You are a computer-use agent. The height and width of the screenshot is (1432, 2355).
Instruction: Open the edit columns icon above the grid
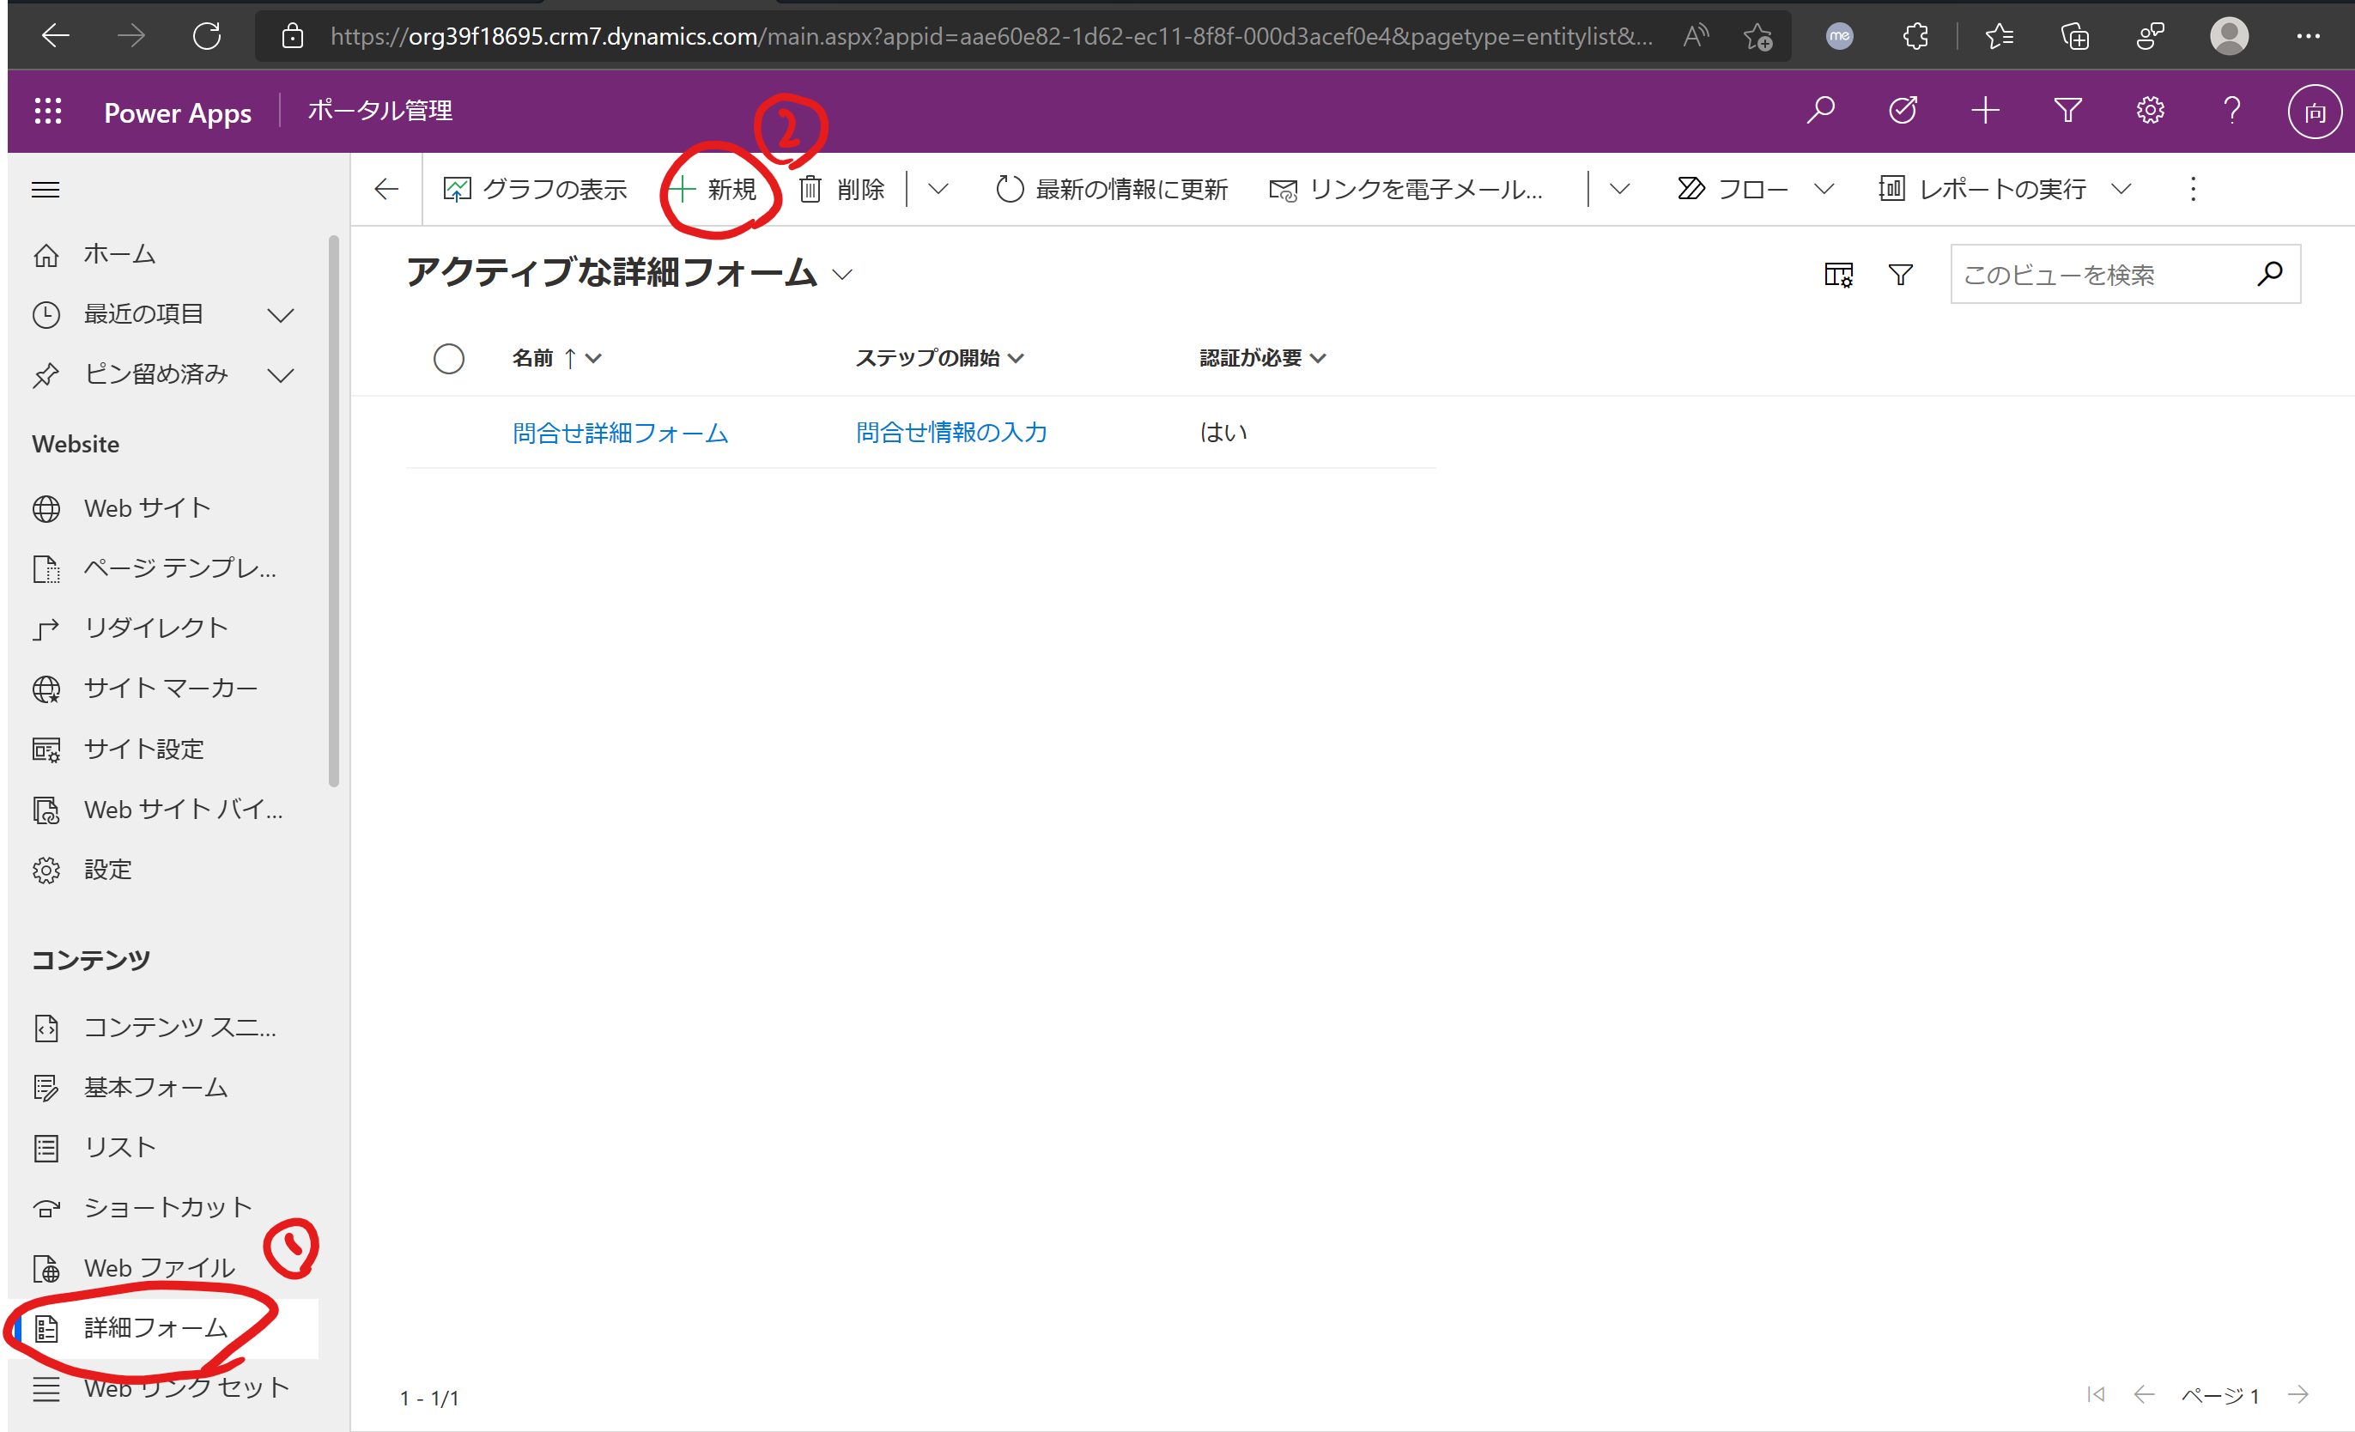[1837, 275]
